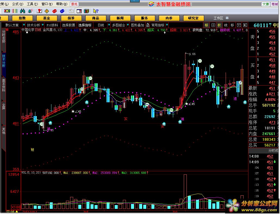280x214 pixels.
Task: Open the 帮助(H) menu
Action: (x=62, y=4)
